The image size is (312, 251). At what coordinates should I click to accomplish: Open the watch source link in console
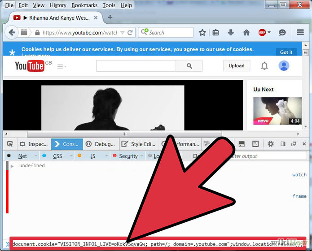coord(299,175)
